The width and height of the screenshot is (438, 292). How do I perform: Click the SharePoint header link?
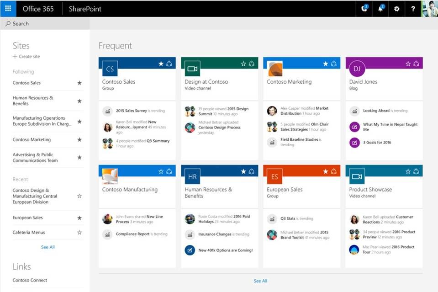point(85,9)
